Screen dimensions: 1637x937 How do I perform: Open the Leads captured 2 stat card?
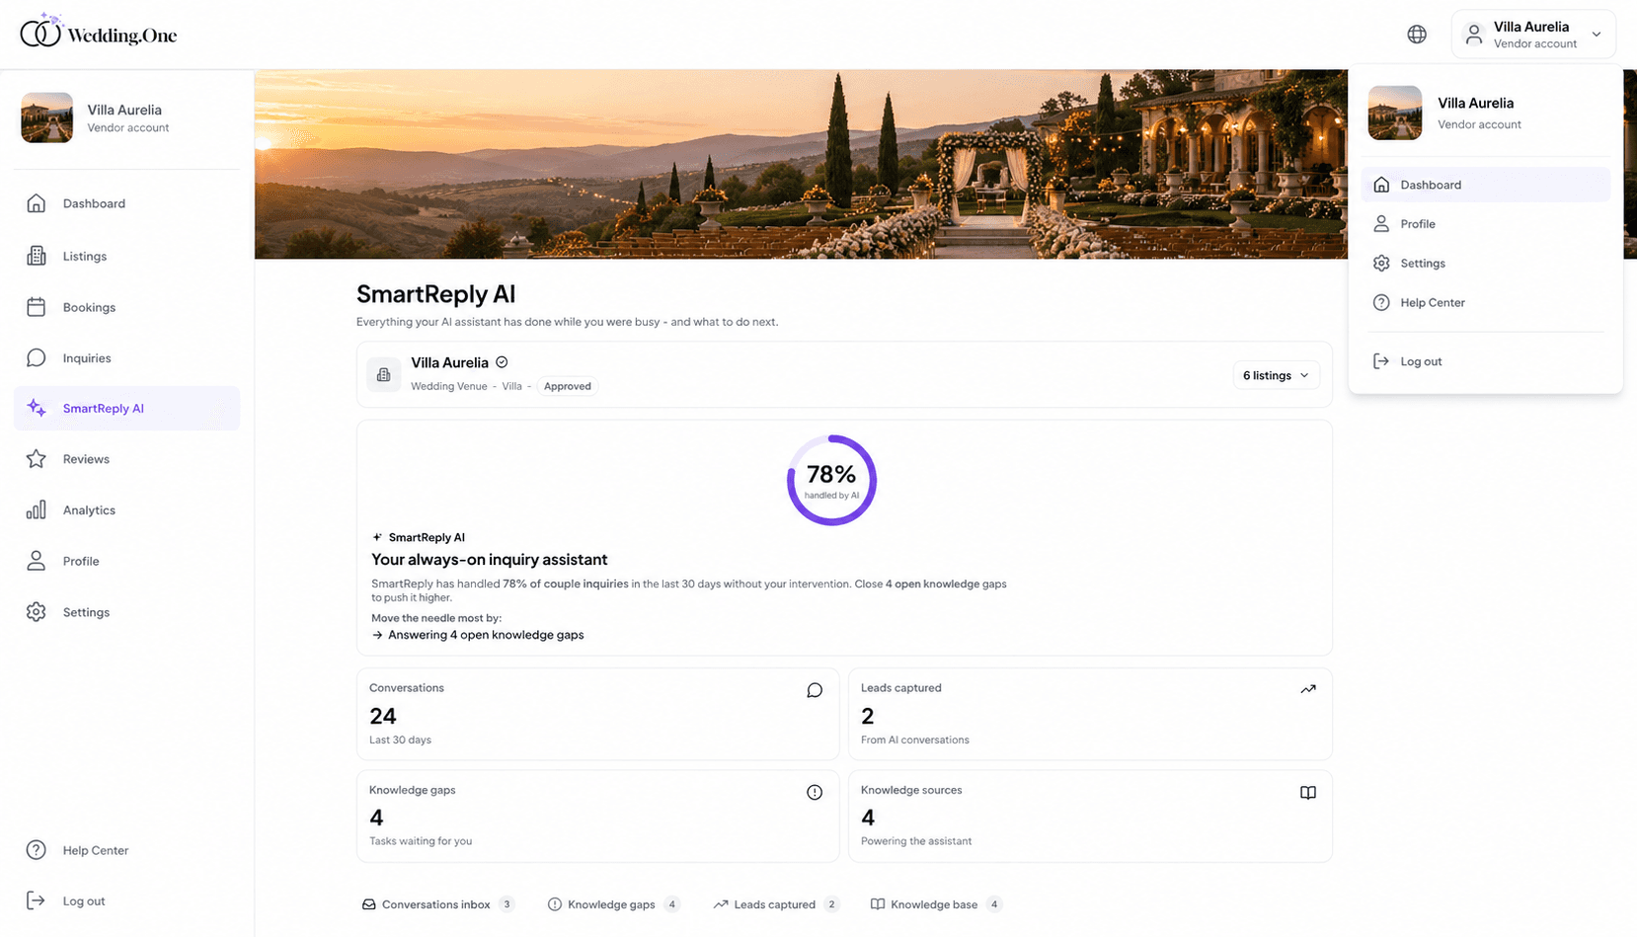click(x=1090, y=714)
